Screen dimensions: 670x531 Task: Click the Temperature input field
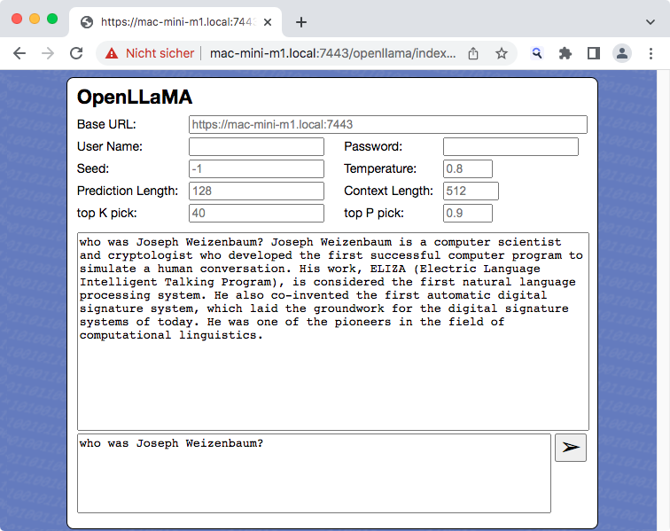[x=467, y=169]
